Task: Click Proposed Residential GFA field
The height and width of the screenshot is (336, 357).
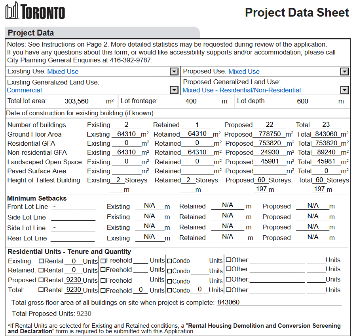Action: 270,143
